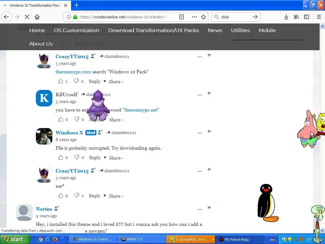Screen dimensions: 325x244
Task: Downvote Windows X's corrupted file comment
Action: point(76,158)
